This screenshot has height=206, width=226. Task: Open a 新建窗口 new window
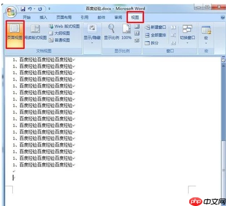pos(155,27)
